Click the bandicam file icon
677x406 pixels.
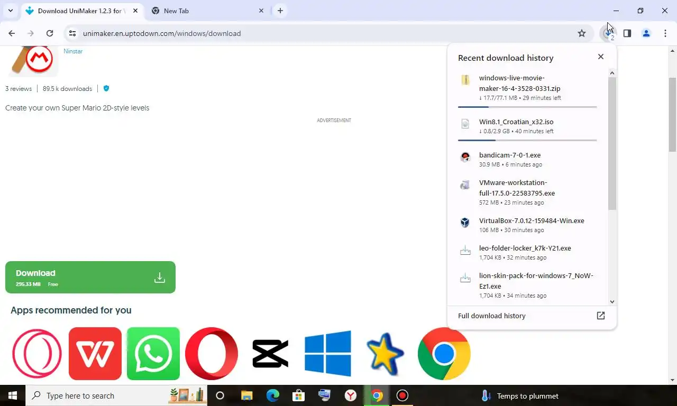[x=465, y=157]
